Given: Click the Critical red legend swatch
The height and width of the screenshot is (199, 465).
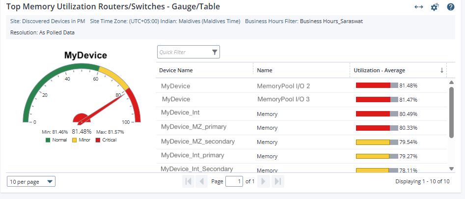Looking at the screenshot, I should click(x=98, y=140).
